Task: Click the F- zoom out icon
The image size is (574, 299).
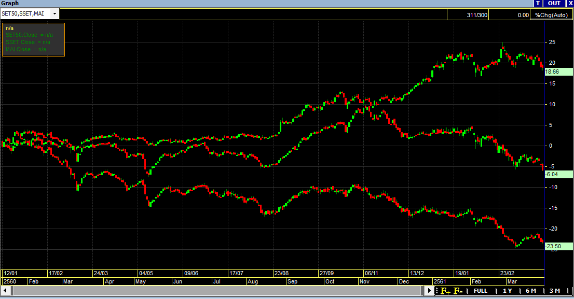Action: click(x=458, y=291)
